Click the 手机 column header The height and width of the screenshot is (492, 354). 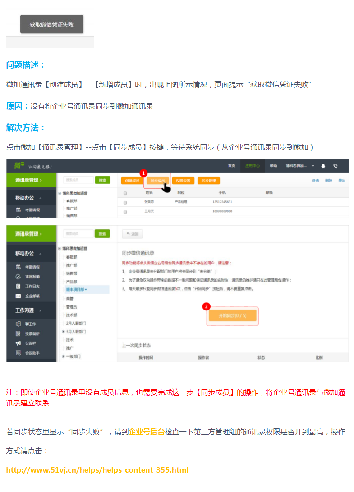point(222,192)
